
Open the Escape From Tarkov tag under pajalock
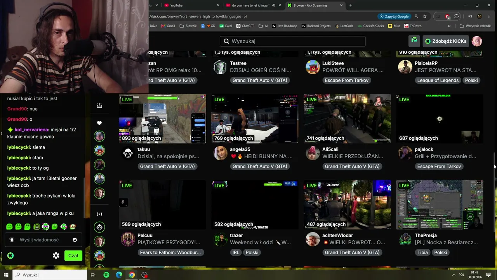click(x=439, y=166)
